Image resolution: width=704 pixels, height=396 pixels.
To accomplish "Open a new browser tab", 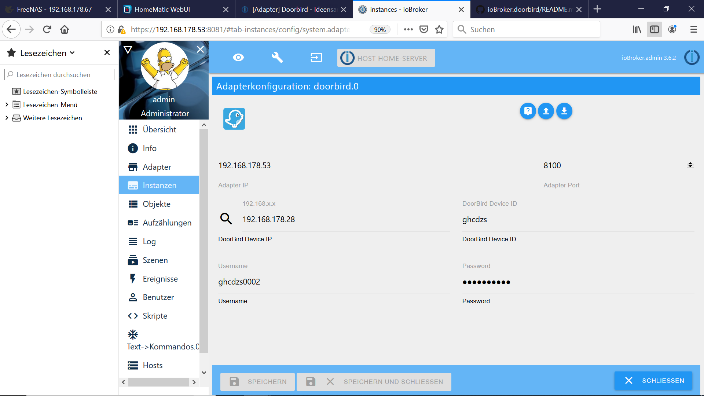I will (x=597, y=9).
